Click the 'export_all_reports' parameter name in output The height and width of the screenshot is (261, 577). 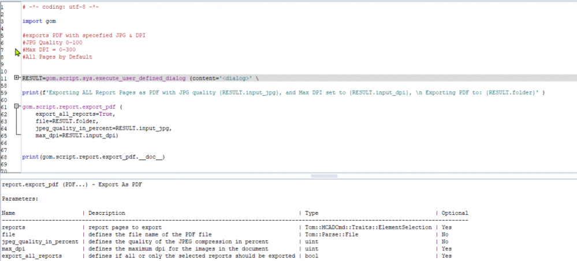[32, 256]
